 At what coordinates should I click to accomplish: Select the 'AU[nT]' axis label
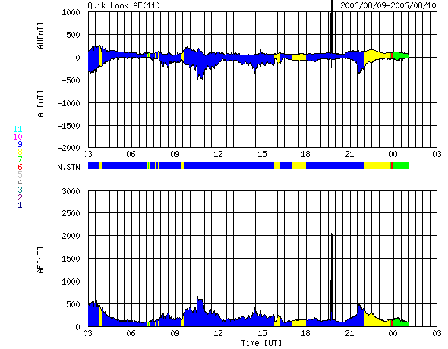[40, 36]
